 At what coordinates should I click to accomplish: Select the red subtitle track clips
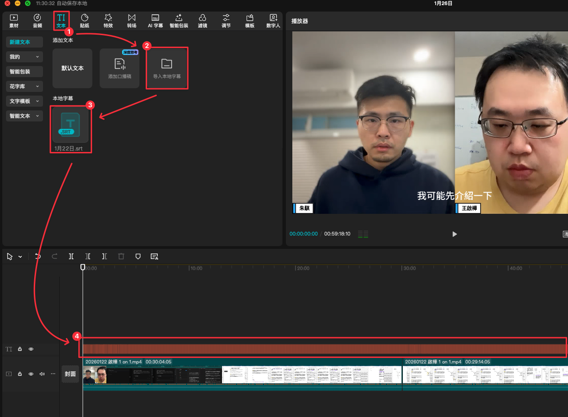click(324, 348)
